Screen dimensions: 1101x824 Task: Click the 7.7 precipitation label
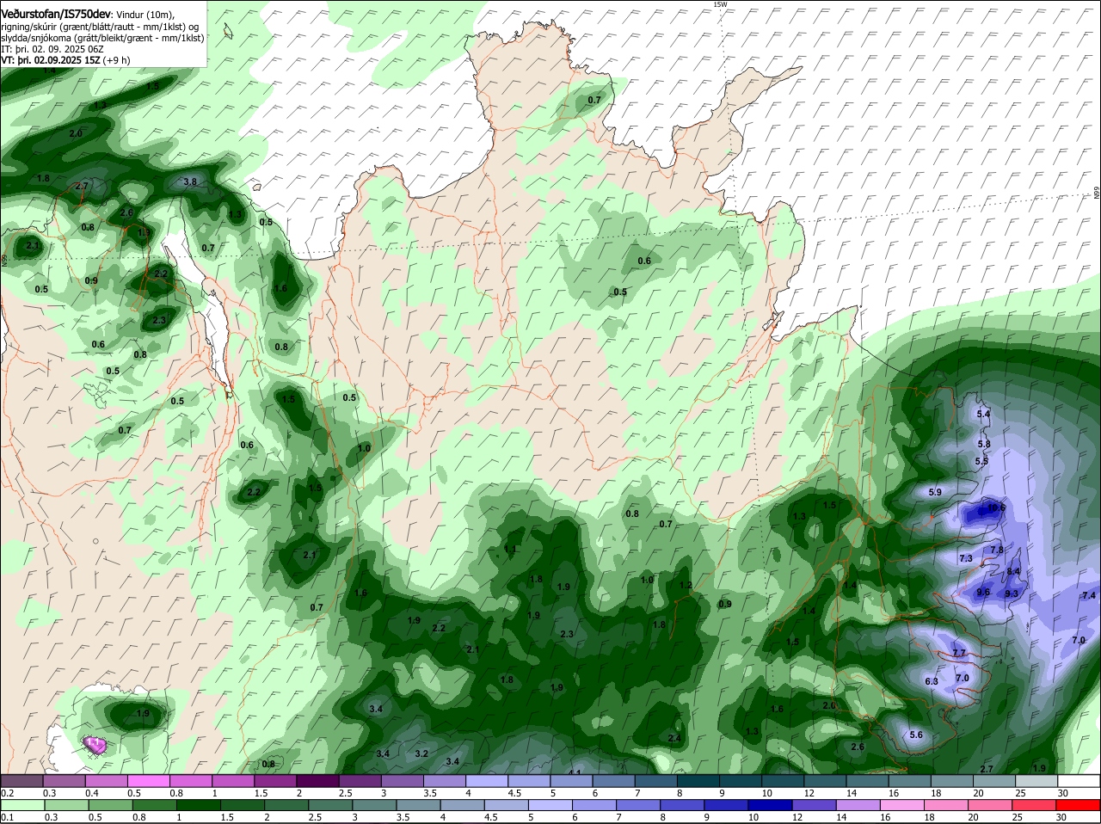tap(960, 653)
